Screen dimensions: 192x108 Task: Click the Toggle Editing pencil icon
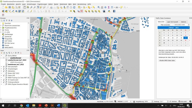pos(31,11)
